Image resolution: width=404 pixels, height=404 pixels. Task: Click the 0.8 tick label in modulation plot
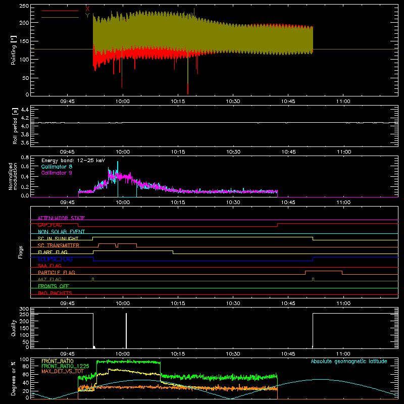coord(25,157)
